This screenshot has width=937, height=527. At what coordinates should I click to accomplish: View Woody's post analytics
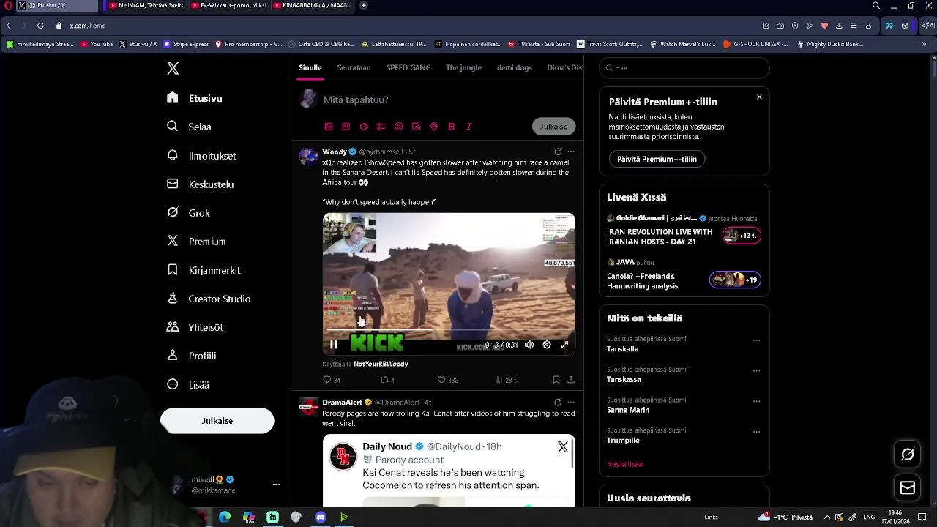(x=506, y=380)
